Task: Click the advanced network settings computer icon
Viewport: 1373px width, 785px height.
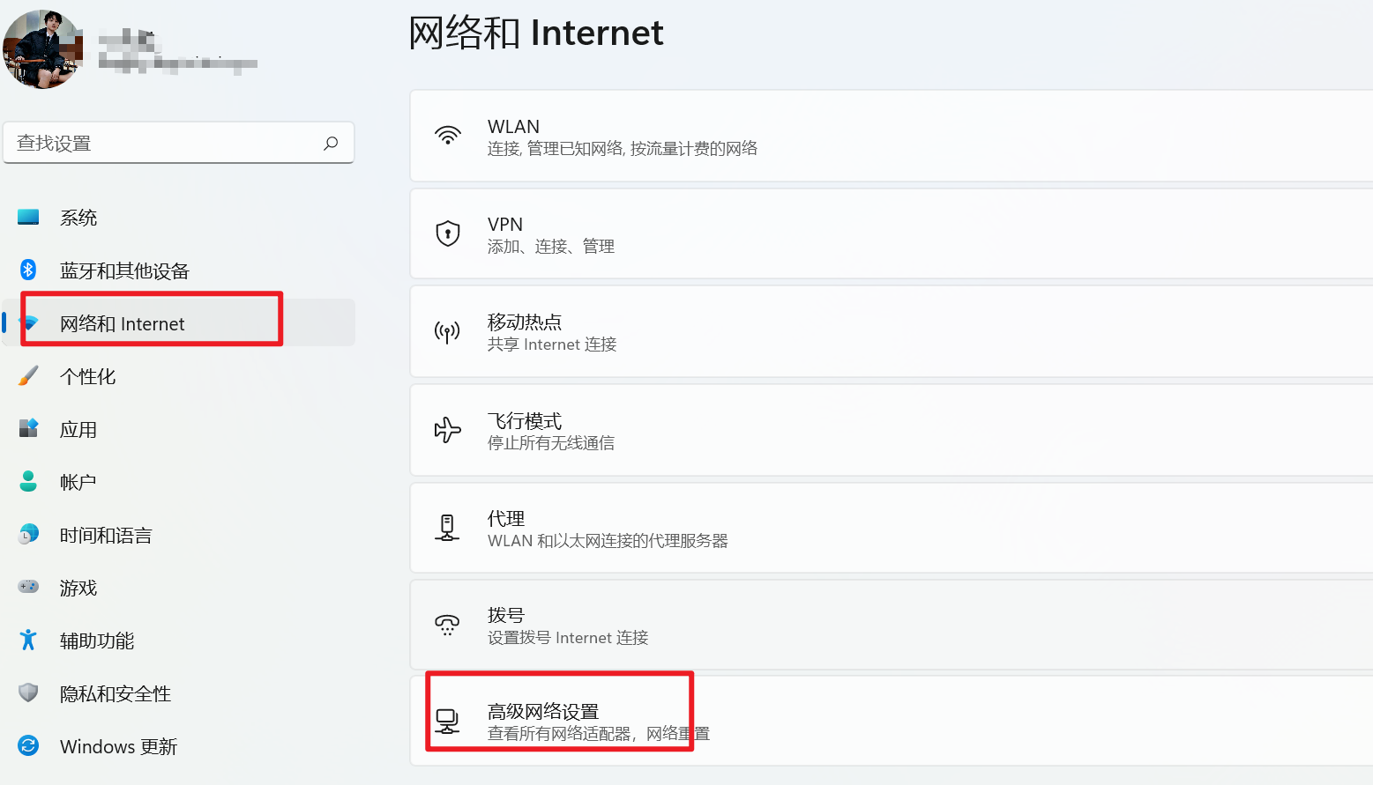Action: point(447,722)
